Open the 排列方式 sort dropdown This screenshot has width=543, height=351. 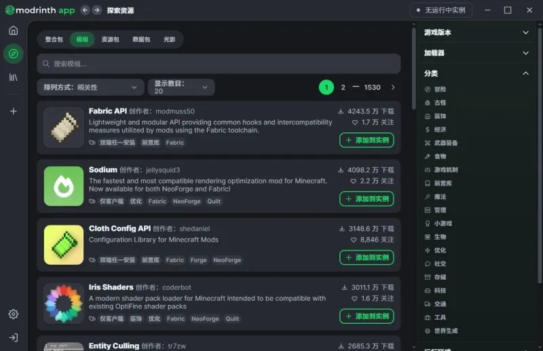[90, 88]
